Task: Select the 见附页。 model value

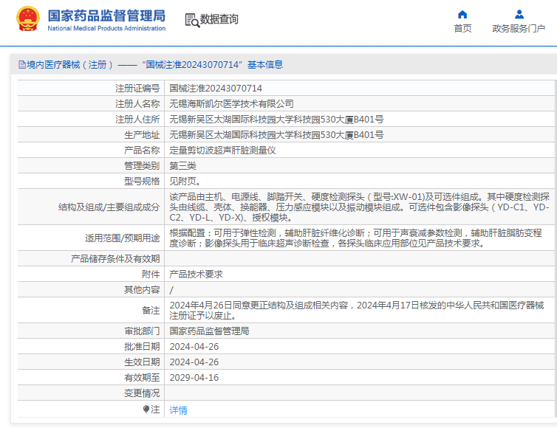Action: 185,182
